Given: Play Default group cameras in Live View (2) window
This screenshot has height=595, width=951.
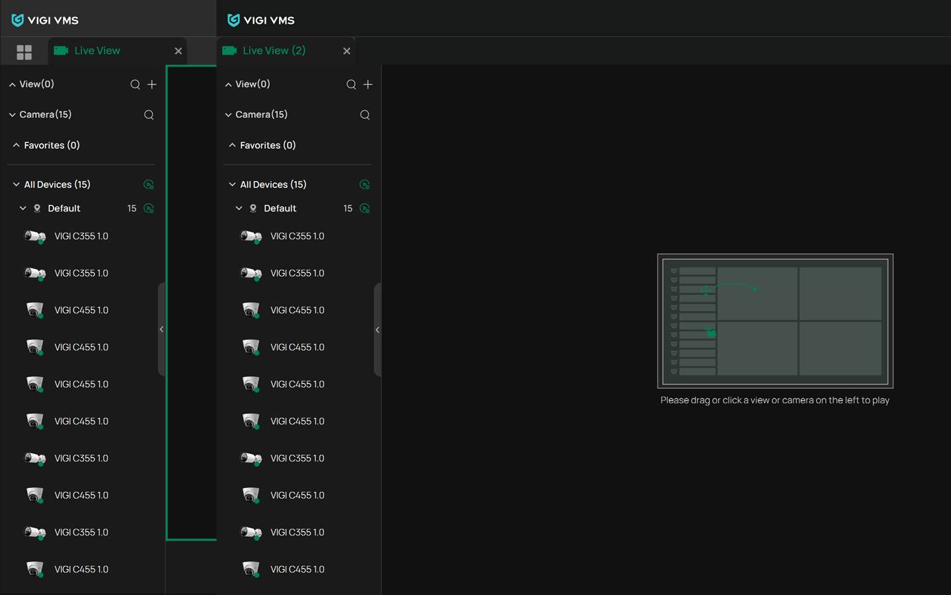Looking at the screenshot, I should point(365,208).
